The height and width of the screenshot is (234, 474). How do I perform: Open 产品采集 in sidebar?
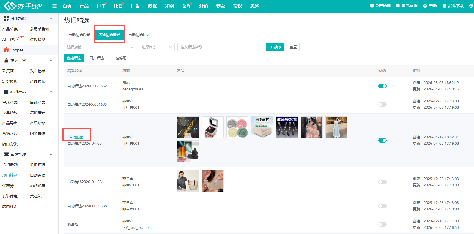coord(10,29)
